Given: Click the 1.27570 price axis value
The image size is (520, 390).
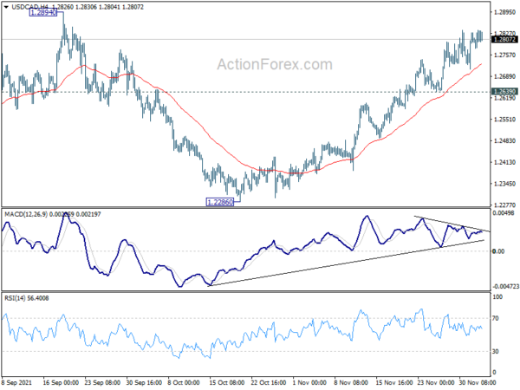Looking at the screenshot, I should 505,55.
